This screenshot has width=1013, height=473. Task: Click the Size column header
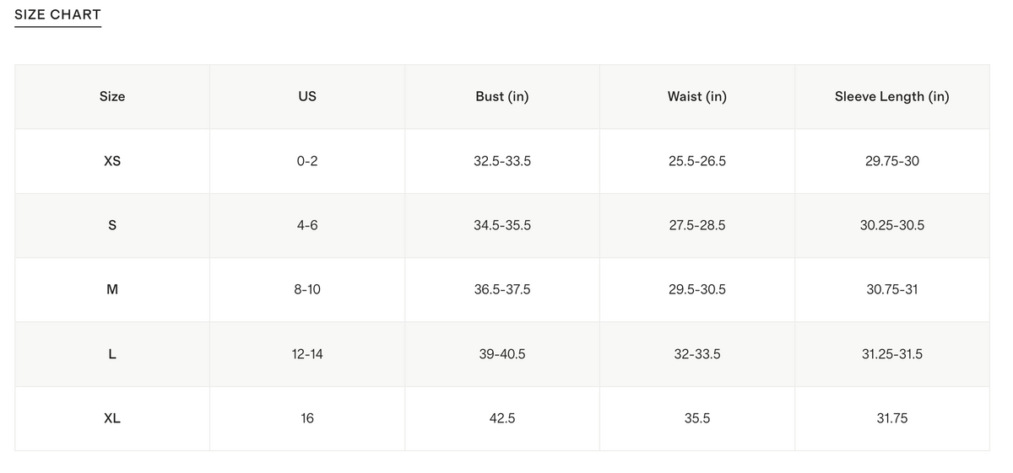pyautogui.click(x=112, y=96)
